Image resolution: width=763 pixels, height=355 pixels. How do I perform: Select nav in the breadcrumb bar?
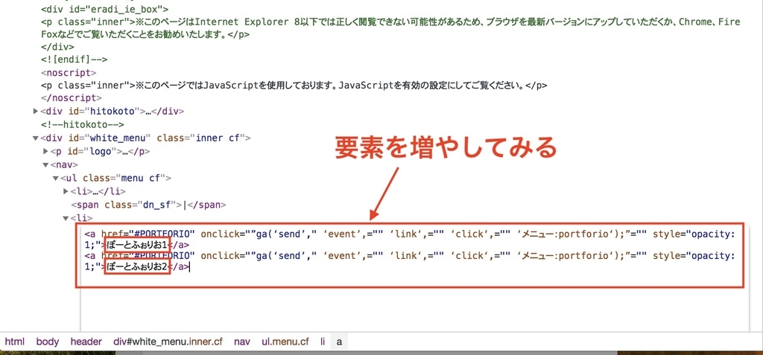[242, 342]
